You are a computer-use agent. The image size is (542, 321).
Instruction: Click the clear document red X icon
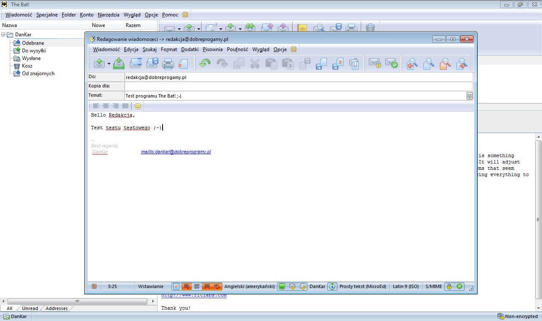[183, 64]
